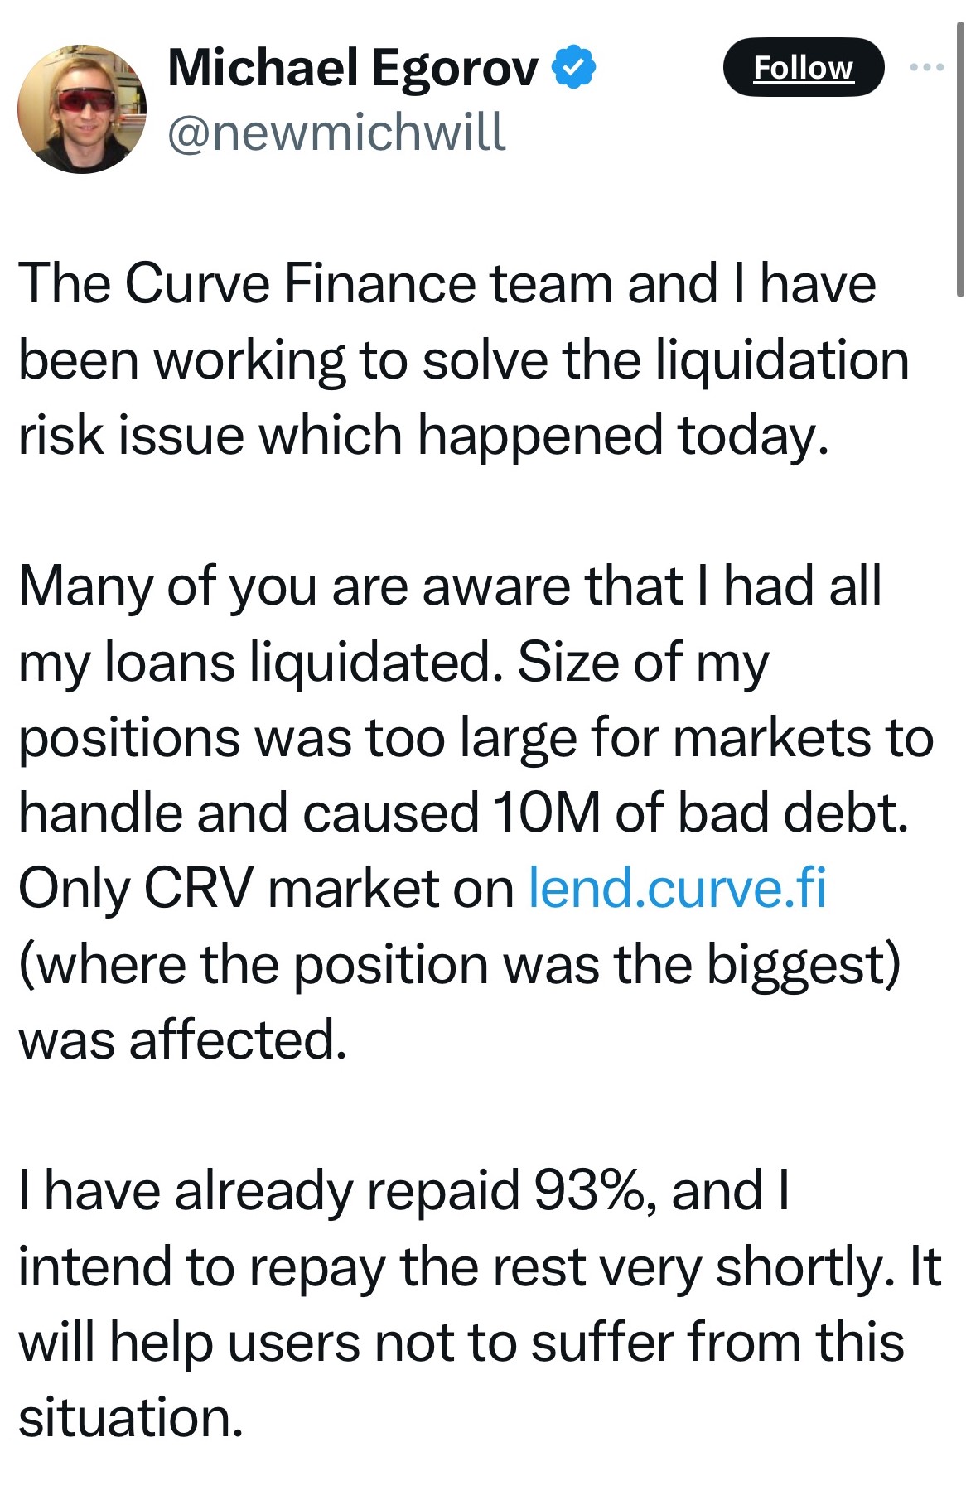966x1500 pixels.
Task: Open the lend.curve.fi link
Action: 677,888
